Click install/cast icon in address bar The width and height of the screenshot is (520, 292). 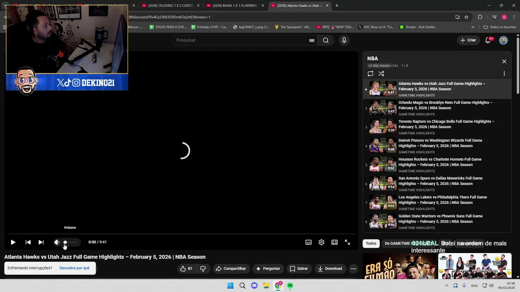(x=457, y=17)
